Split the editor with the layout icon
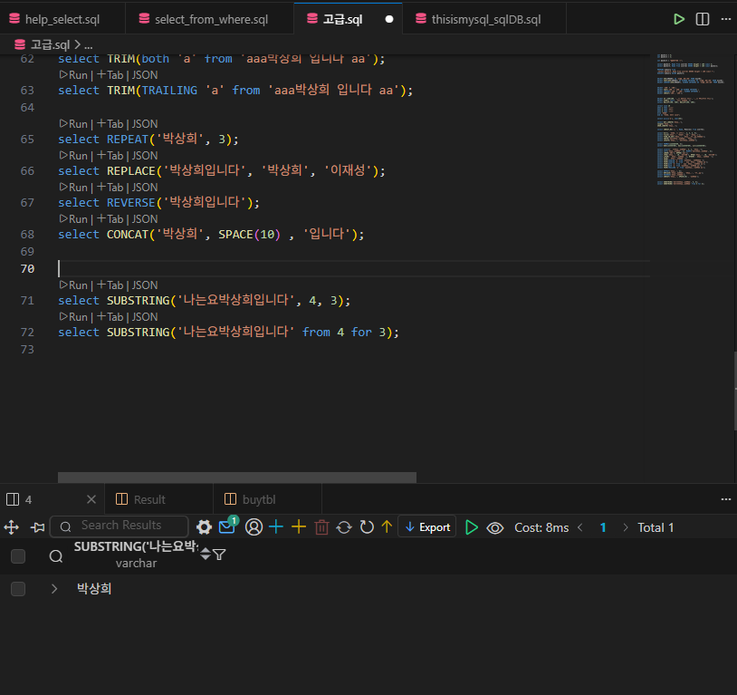The width and height of the screenshot is (737, 695). pyautogui.click(x=703, y=19)
